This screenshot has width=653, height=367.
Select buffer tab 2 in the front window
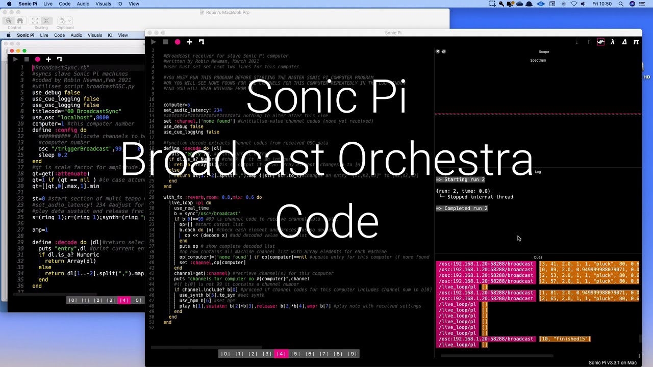pos(253,354)
